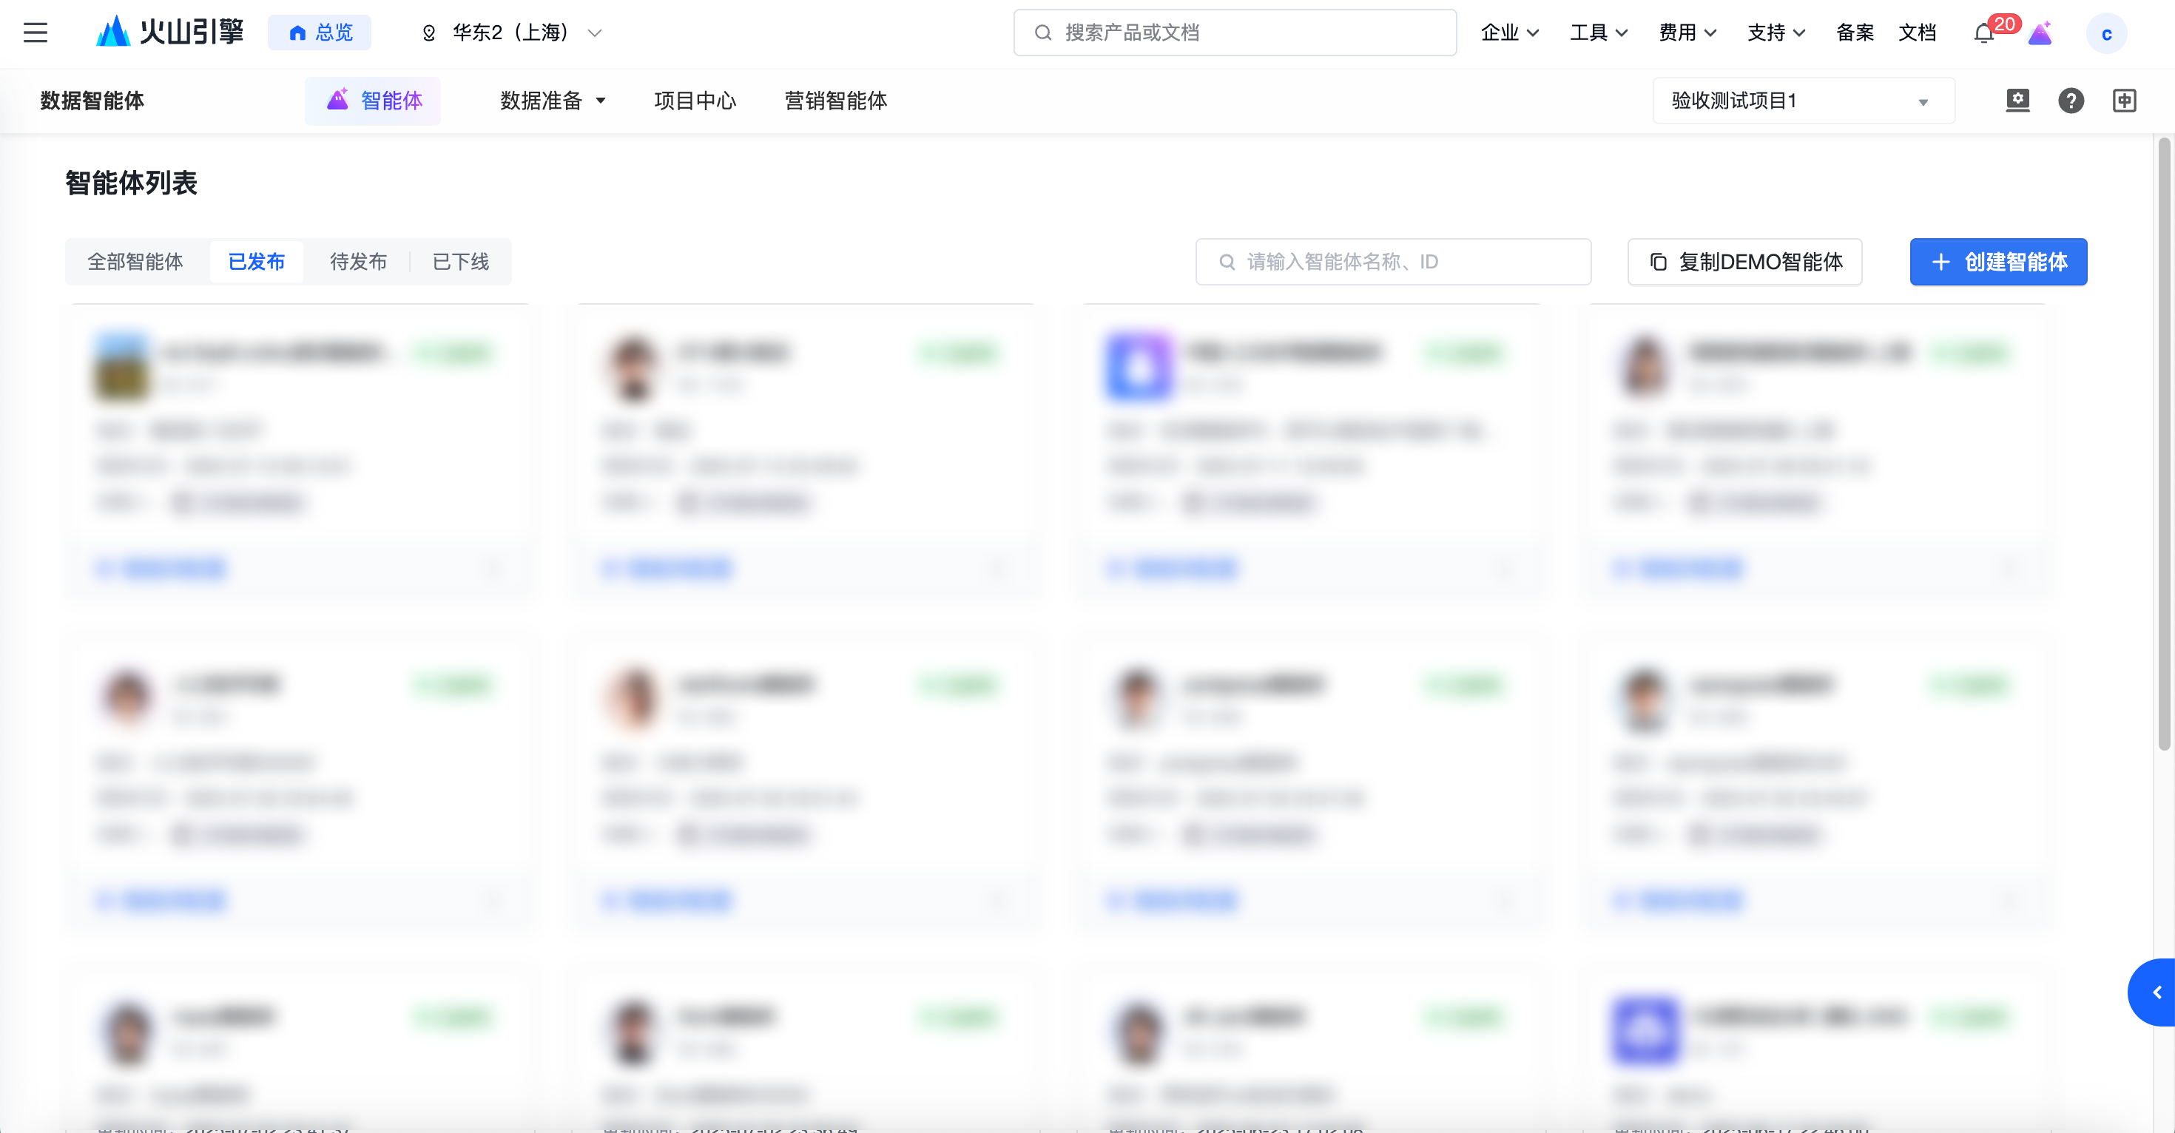Expand the 华东2（上海）region dropdown
The image size is (2175, 1133).
pos(512,33)
